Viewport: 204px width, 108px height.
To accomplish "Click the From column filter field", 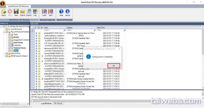I will pos(55,30).
